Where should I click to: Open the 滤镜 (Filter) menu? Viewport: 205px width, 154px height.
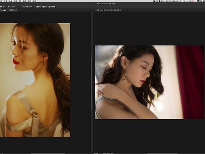tap(16, 1)
